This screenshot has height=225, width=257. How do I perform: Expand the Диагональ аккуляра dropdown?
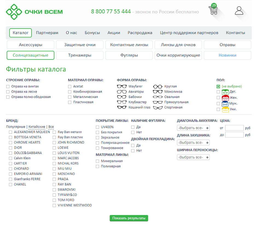point(193,128)
